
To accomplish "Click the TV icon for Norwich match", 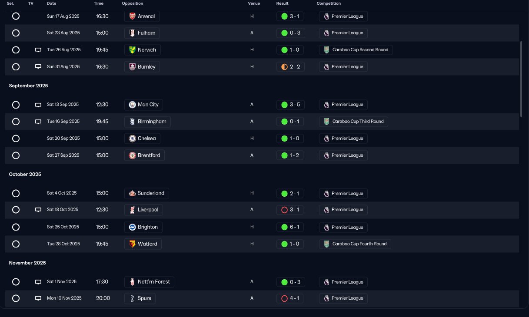I will tap(38, 50).
